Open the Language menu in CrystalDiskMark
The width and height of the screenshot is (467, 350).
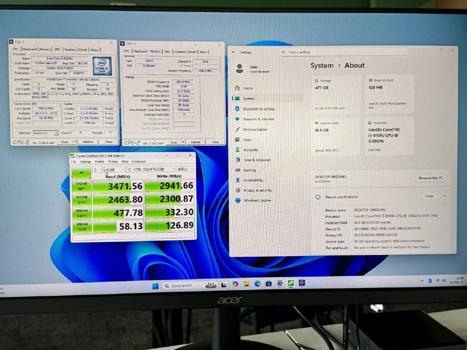point(138,162)
